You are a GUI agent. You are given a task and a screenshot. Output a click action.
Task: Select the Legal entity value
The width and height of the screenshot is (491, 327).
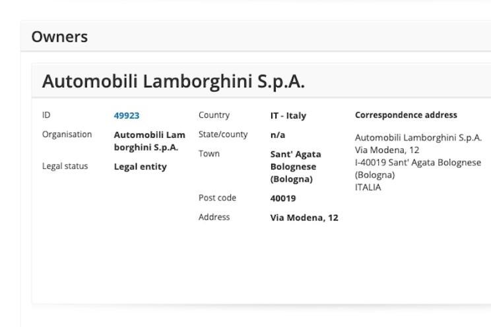click(x=140, y=167)
